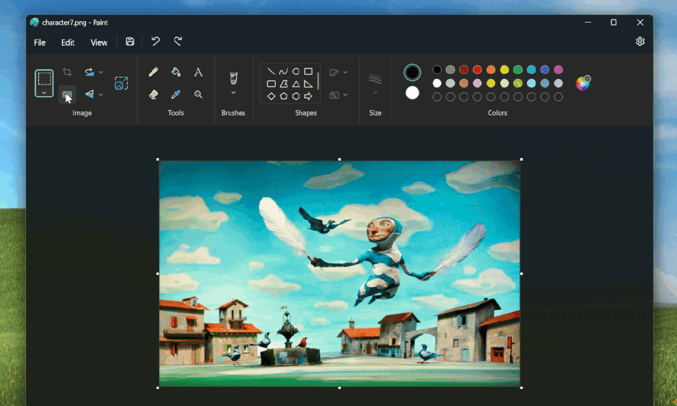This screenshot has height=406, width=677.
Task: Choose the Crop tool in Image group
Action: point(67,72)
